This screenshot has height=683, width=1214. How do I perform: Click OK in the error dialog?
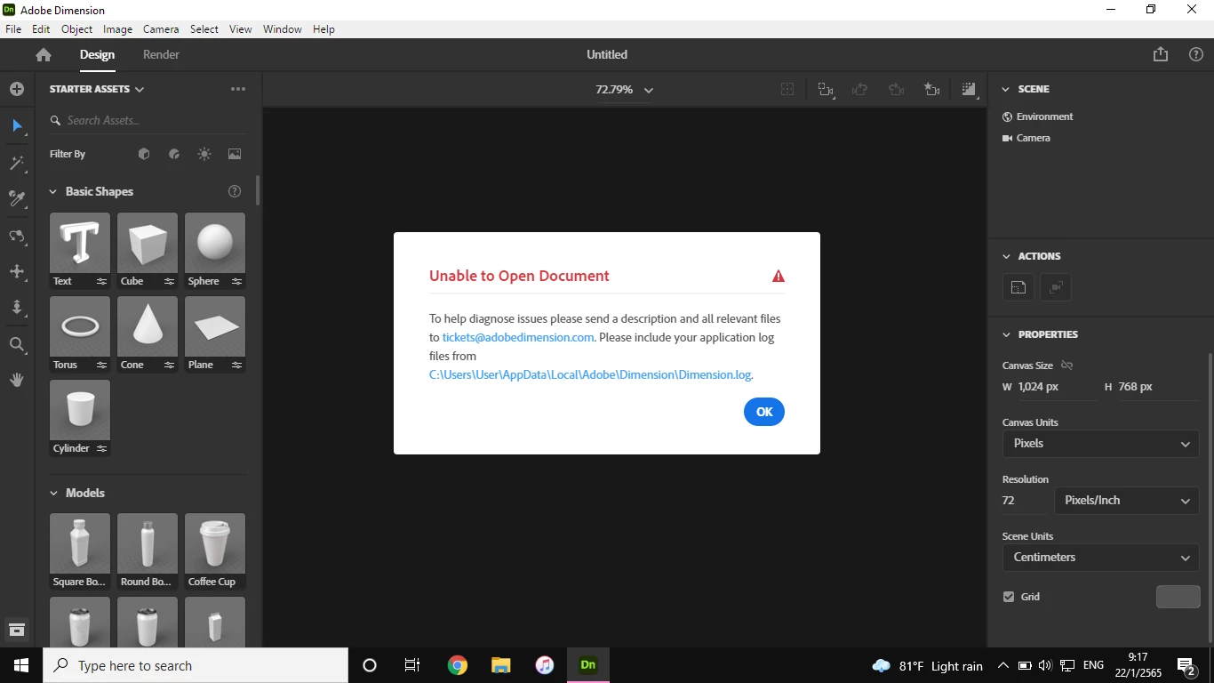(x=764, y=412)
